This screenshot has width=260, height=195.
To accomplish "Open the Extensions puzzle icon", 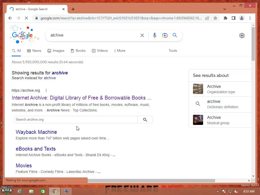I will pyautogui.click(x=225, y=18).
